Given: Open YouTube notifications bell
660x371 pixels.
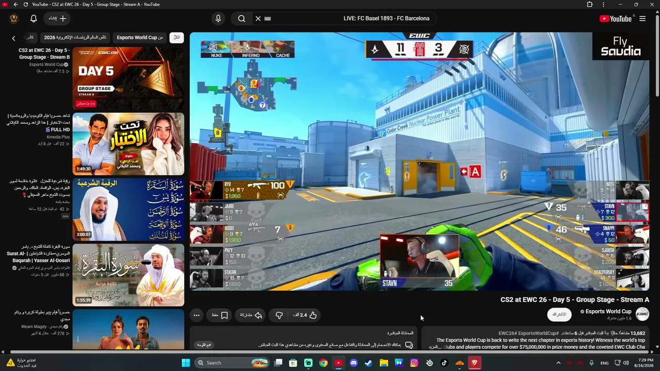Looking at the screenshot, I should (x=34, y=19).
